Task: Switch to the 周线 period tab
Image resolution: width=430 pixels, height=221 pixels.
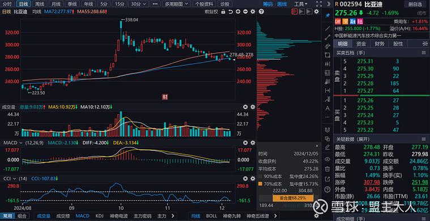Action: click(x=40, y=4)
